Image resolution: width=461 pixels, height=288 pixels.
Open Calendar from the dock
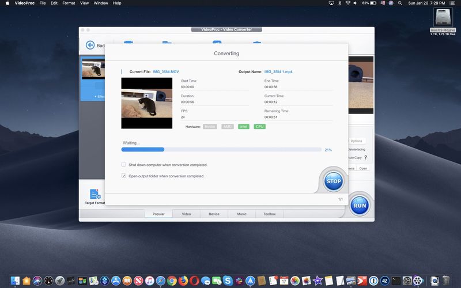(x=284, y=281)
